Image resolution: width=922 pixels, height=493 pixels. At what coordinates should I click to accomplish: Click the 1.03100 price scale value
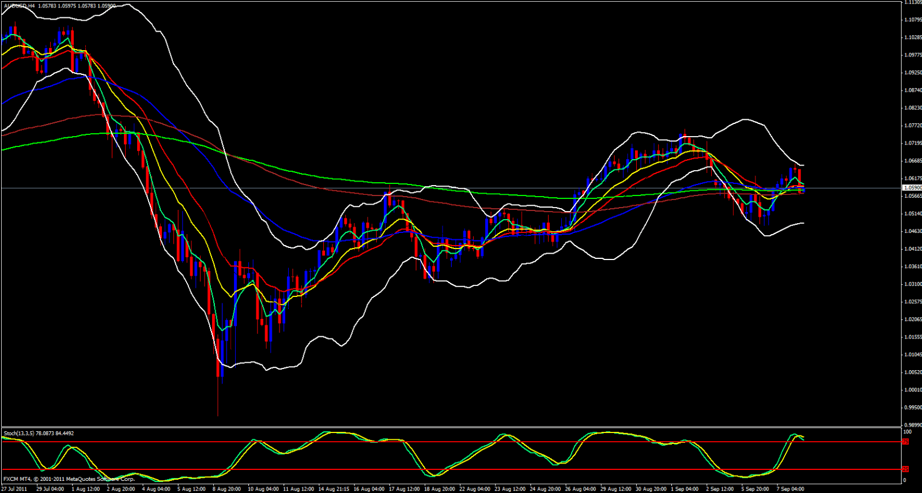(912, 284)
